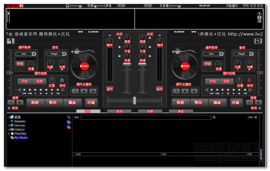Halve the loop with deck 1 left arrow
Image resolution: width=270 pixels, height=171 pixels.
click(x=19, y=90)
